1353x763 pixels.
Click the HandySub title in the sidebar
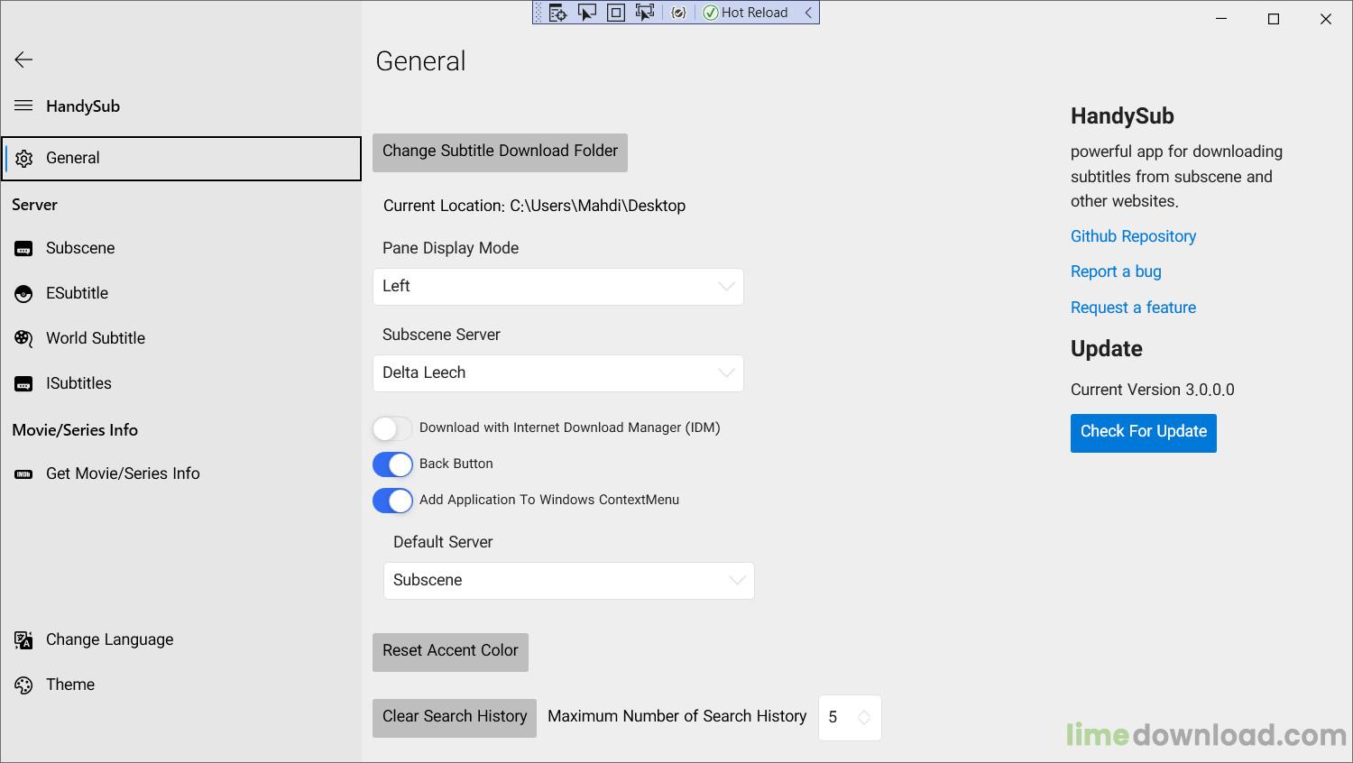pos(83,106)
